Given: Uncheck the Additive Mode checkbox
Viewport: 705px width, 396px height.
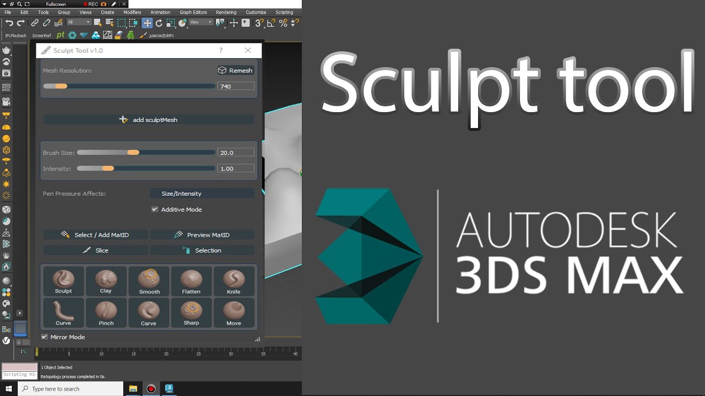Looking at the screenshot, I should (155, 209).
